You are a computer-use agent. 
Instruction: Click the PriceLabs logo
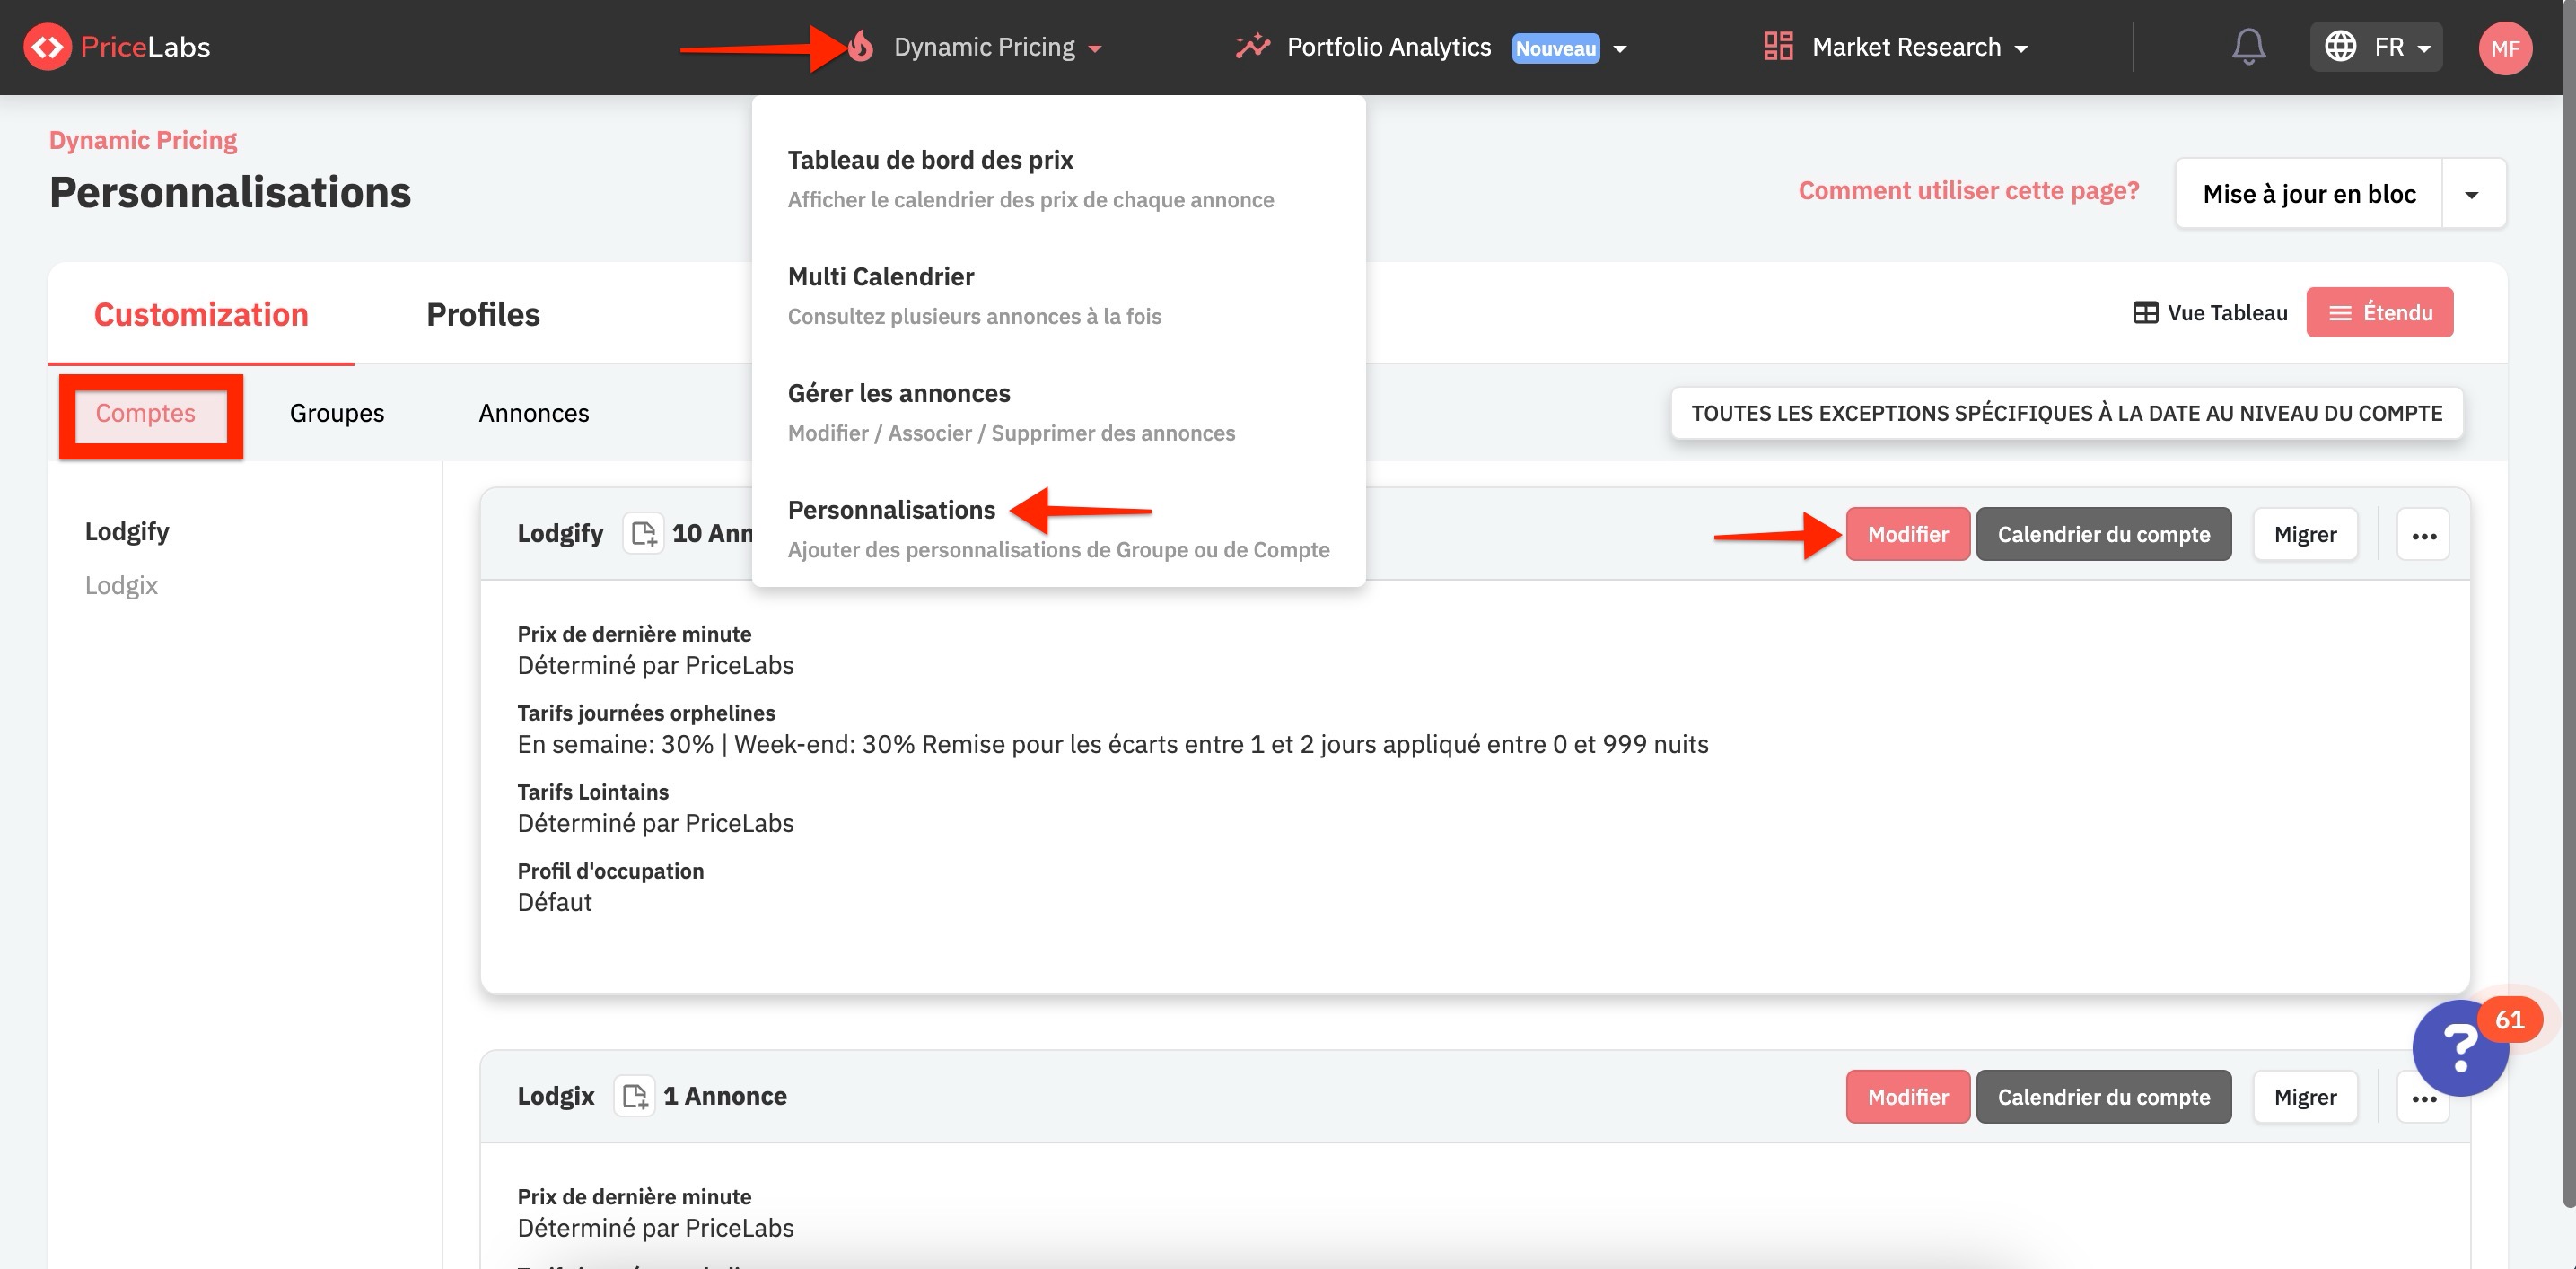tap(117, 47)
